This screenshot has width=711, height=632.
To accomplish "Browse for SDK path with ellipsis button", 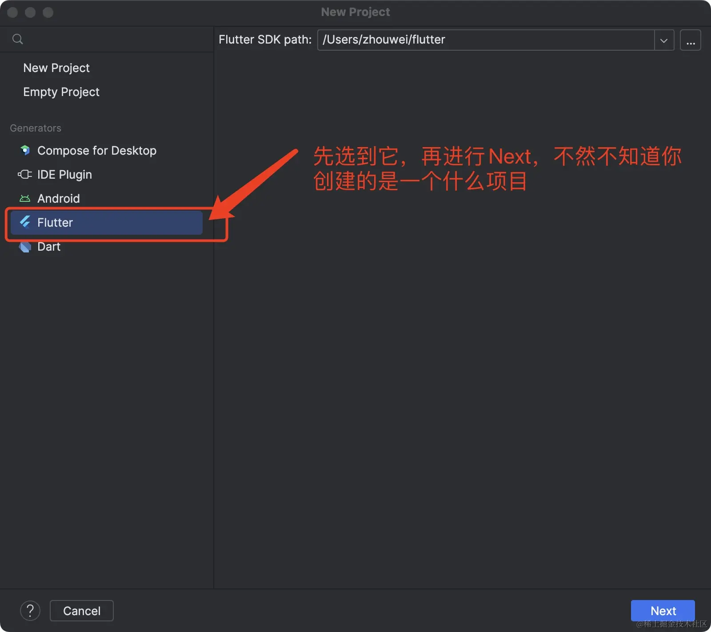I will tap(691, 40).
